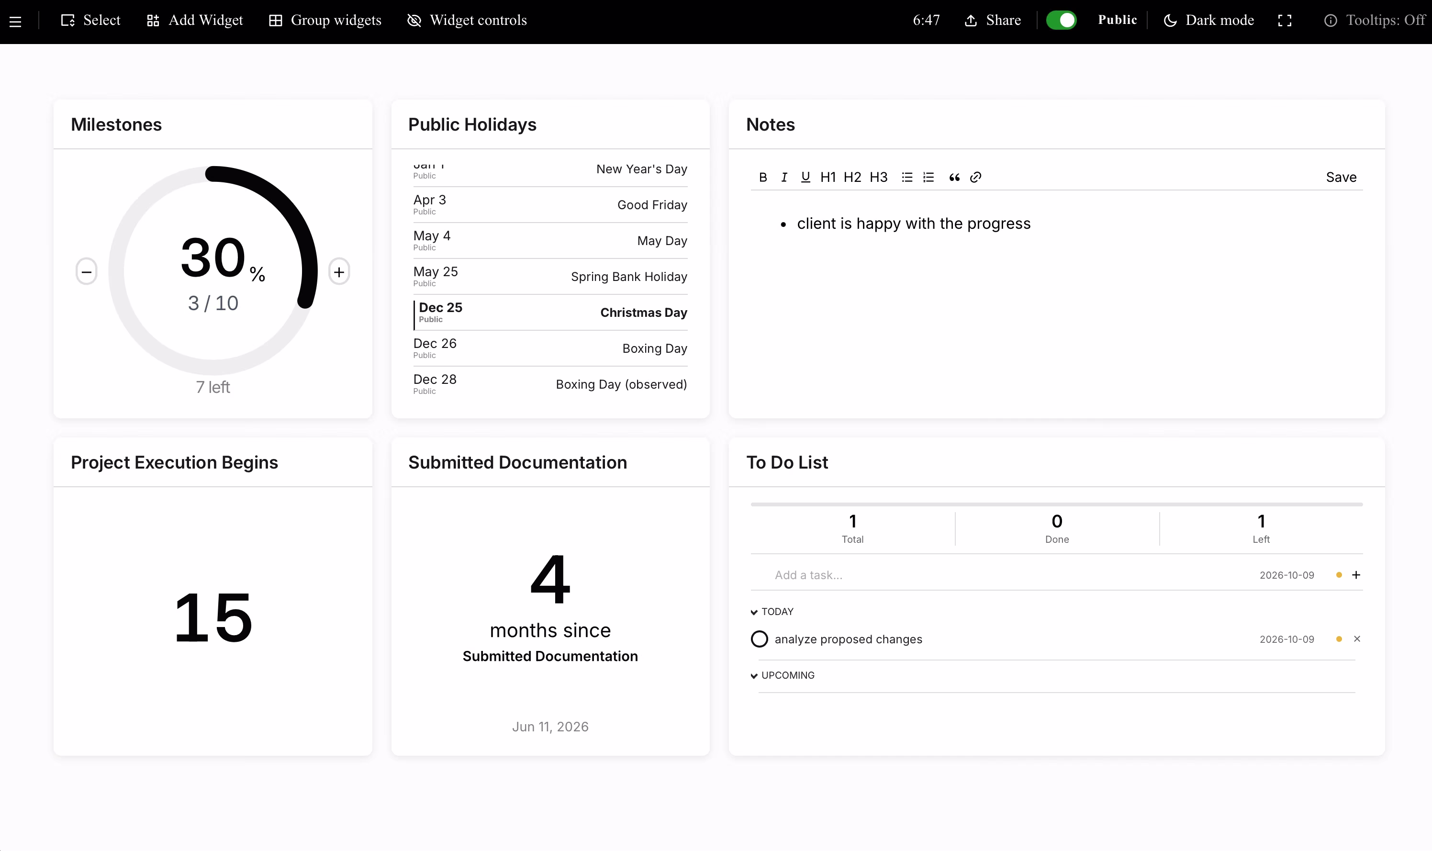Click the Share button
Screen dimensions: 1432x851
(993, 21)
